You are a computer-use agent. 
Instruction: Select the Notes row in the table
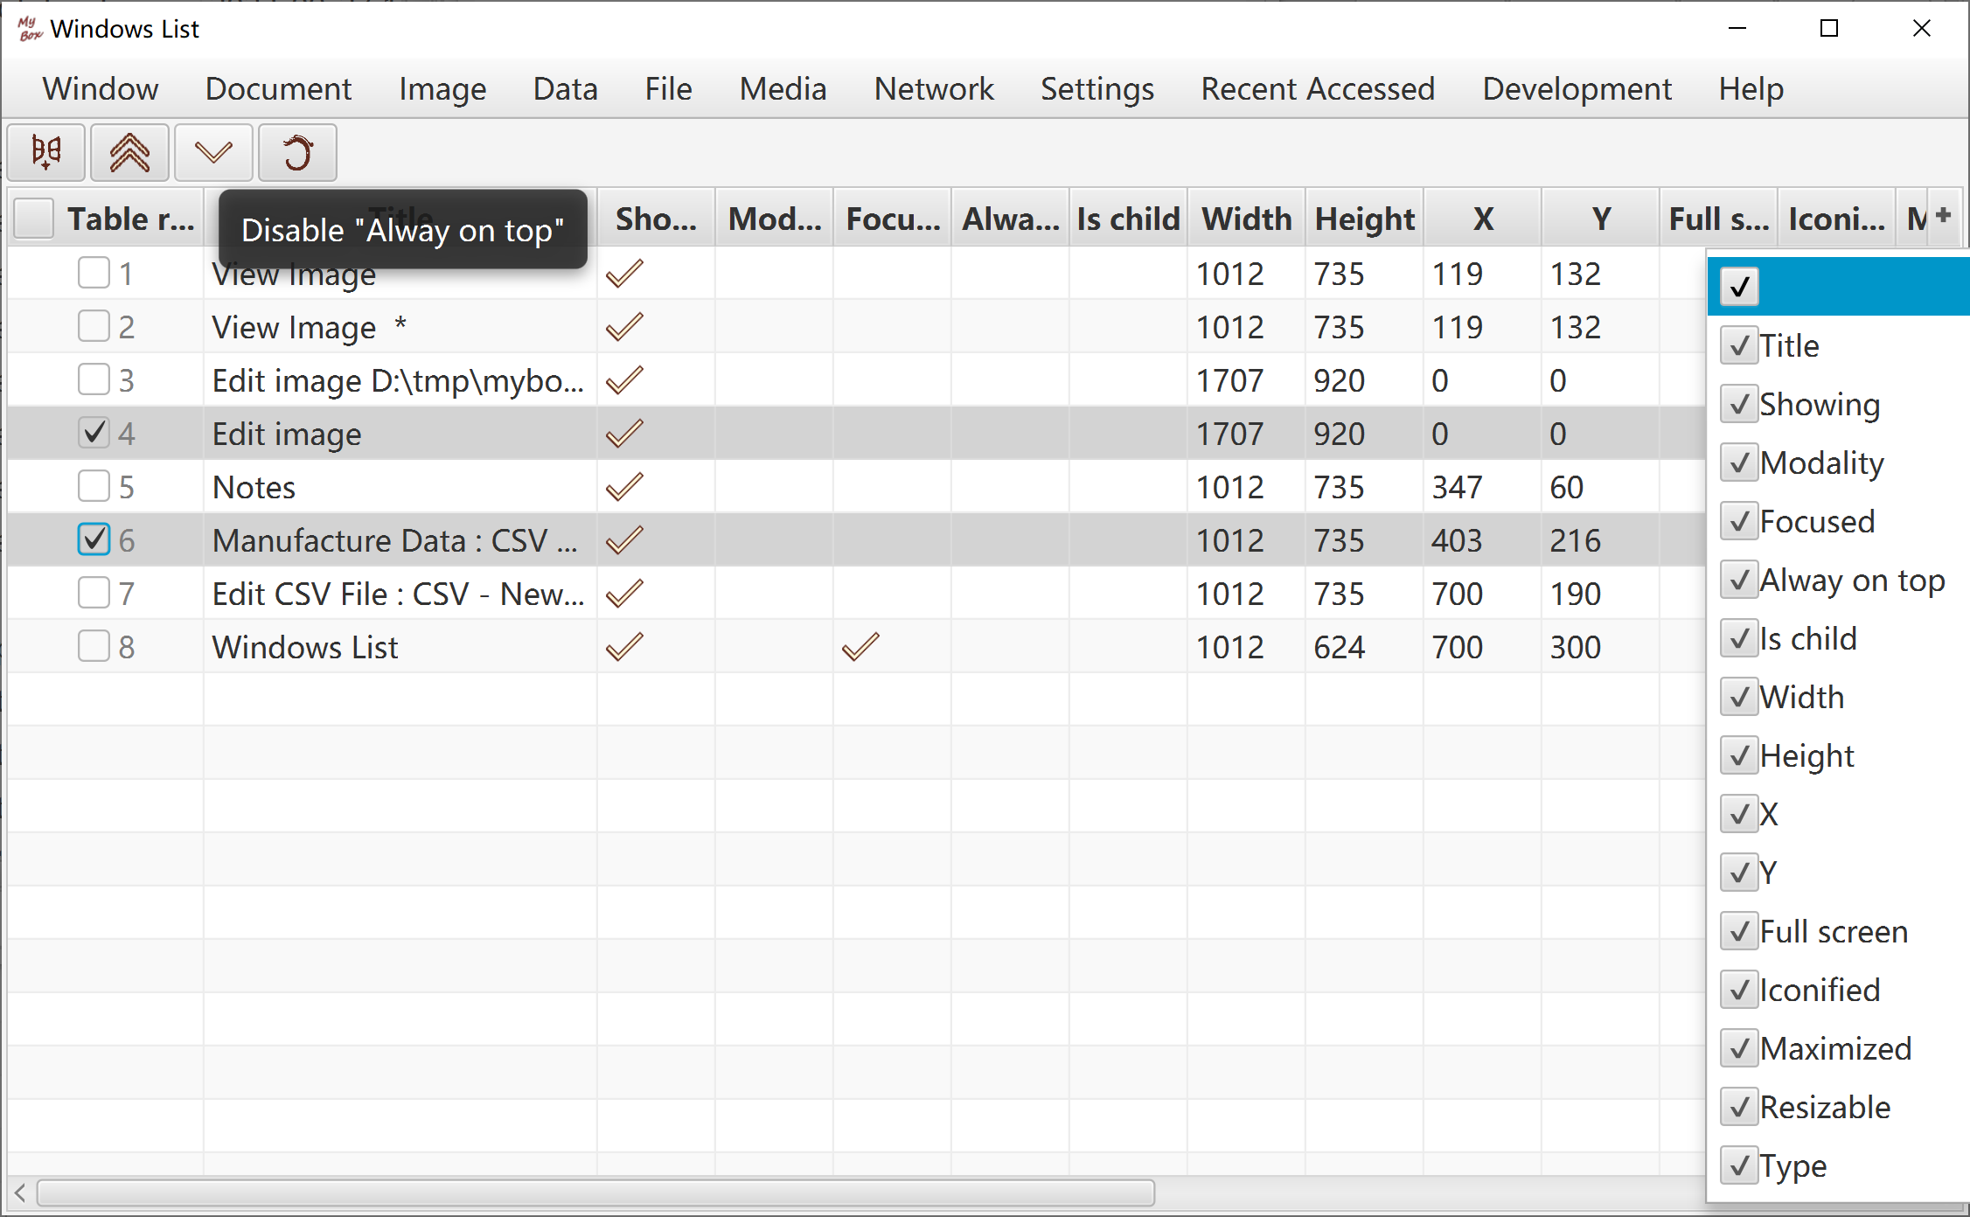[x=254, y=487]
